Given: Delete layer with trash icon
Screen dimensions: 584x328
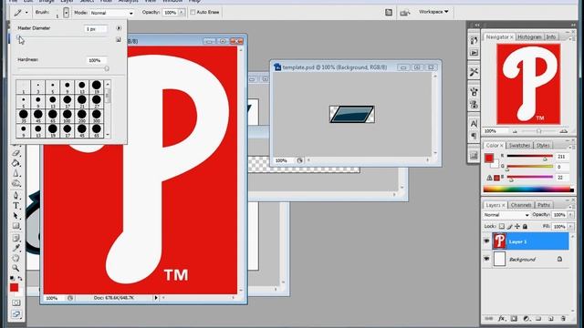Looking at the screenshot, I should [x=563, y=319].
